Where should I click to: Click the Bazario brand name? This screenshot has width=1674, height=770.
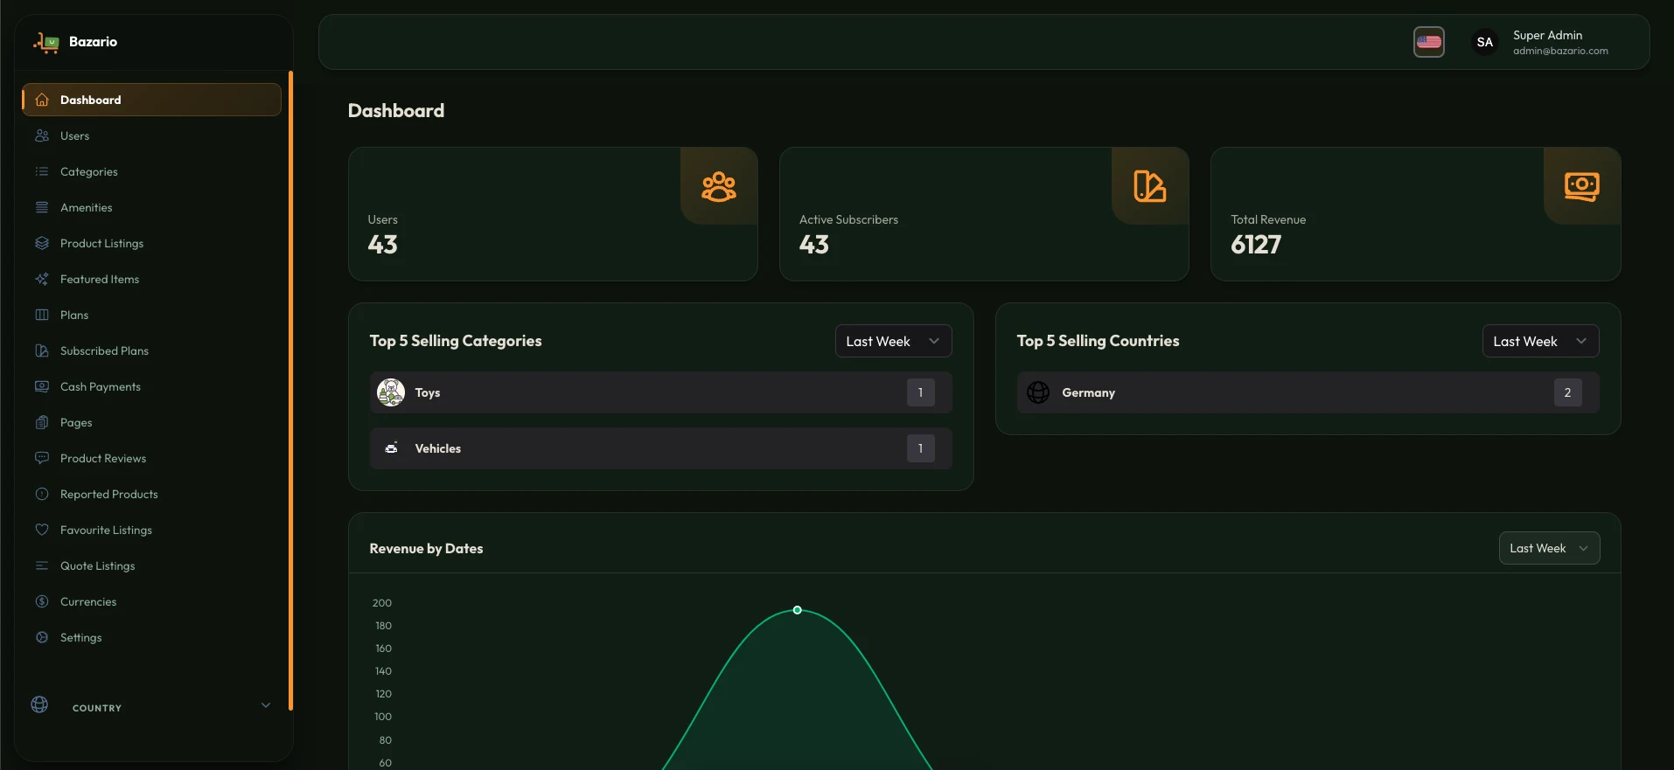(x=93, y=42)
